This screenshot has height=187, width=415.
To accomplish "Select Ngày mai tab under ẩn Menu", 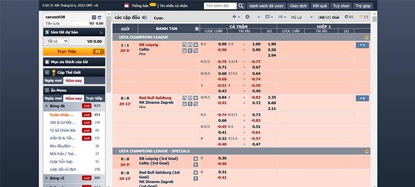I will 53,98.
